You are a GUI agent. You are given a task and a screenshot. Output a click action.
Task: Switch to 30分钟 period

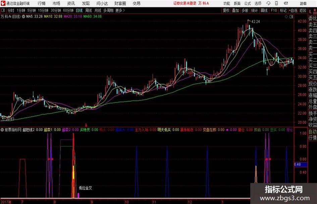coord(56,10)
